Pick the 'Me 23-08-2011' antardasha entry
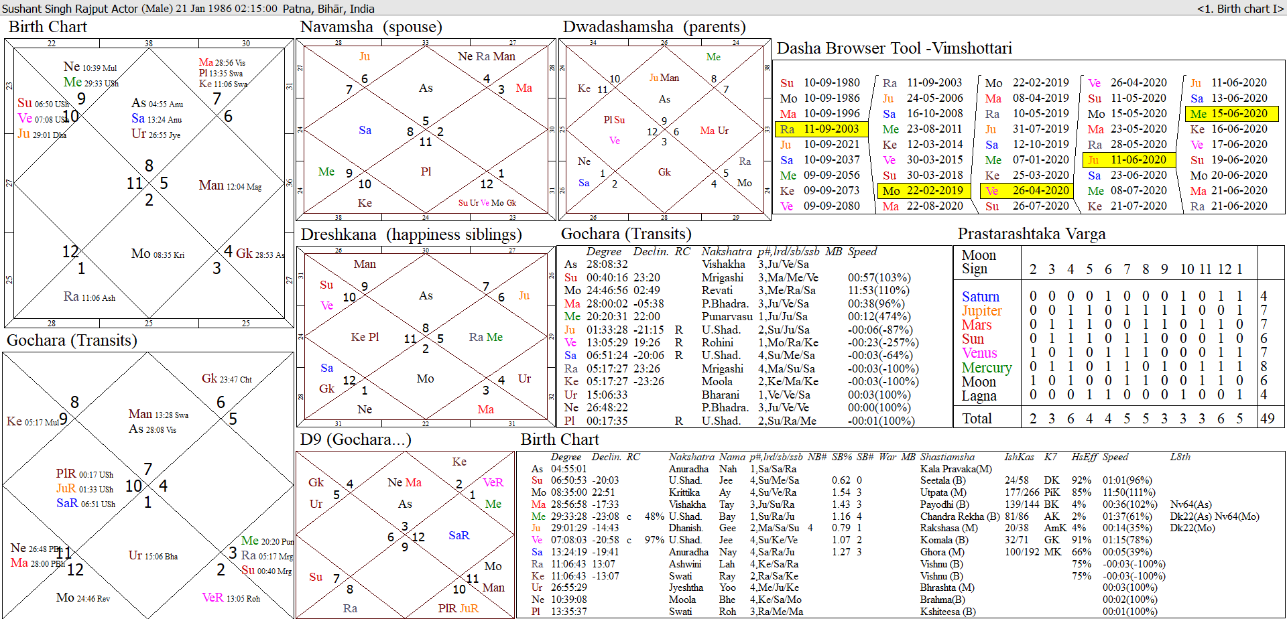 [x=923, y=129]
